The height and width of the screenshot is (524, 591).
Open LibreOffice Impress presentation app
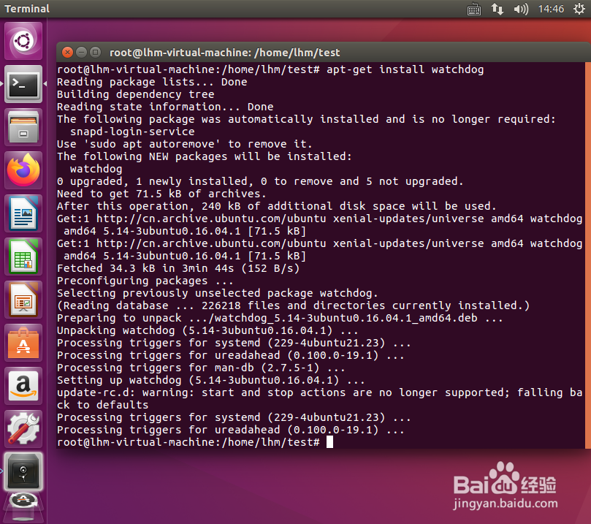coord(23,300)
